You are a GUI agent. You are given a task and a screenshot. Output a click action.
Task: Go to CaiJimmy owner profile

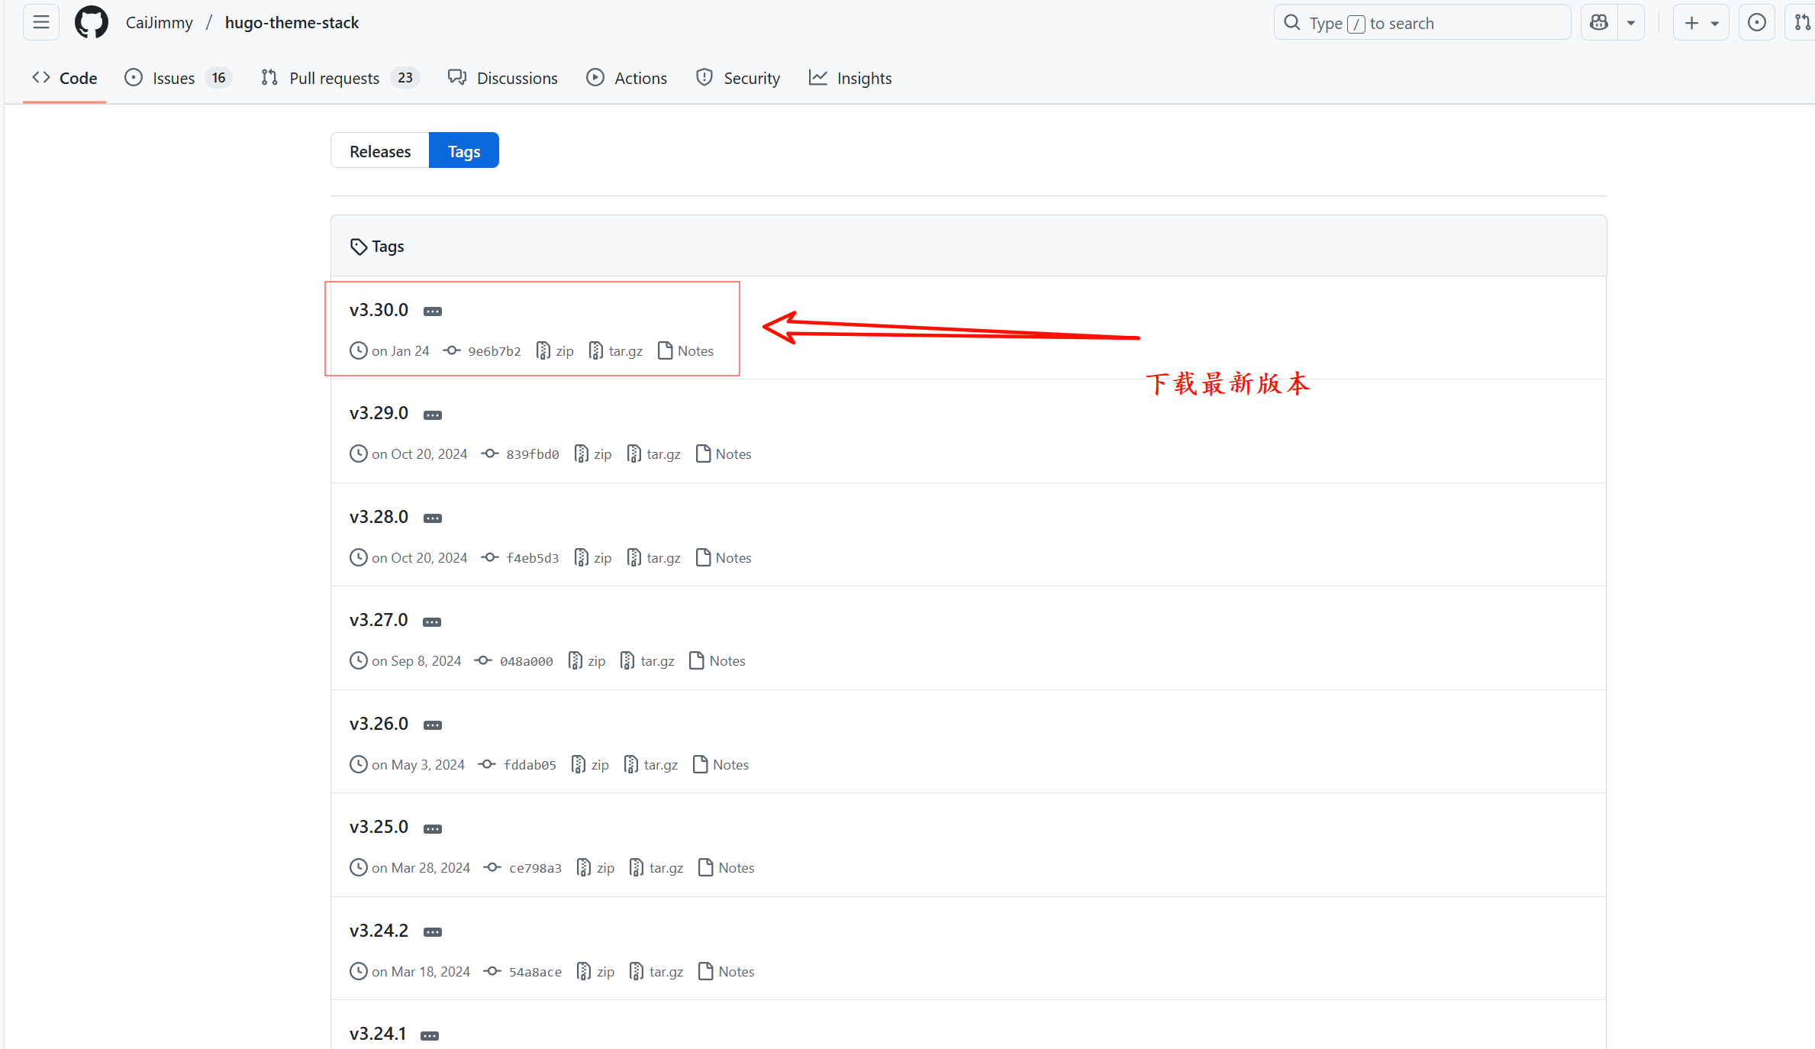[x=159, y=23]
